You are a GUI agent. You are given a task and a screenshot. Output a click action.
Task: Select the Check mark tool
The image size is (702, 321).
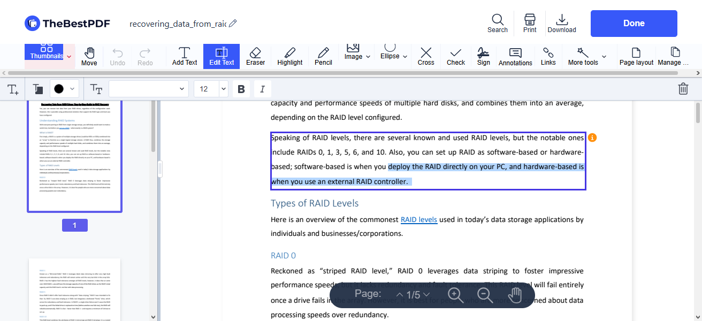[x=455, y=56]
